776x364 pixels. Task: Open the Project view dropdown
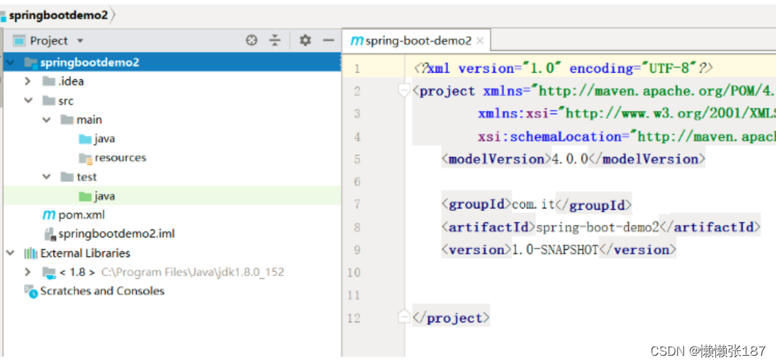pos(81,41)
